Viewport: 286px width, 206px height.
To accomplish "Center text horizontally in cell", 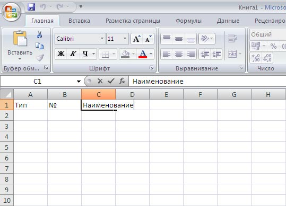I will click(x=179, y=53).
